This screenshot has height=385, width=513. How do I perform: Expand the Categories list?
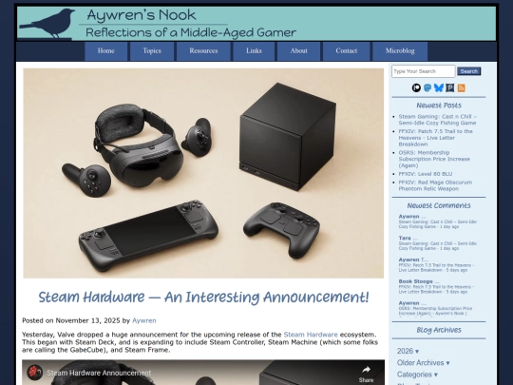[x=417, y=375]
